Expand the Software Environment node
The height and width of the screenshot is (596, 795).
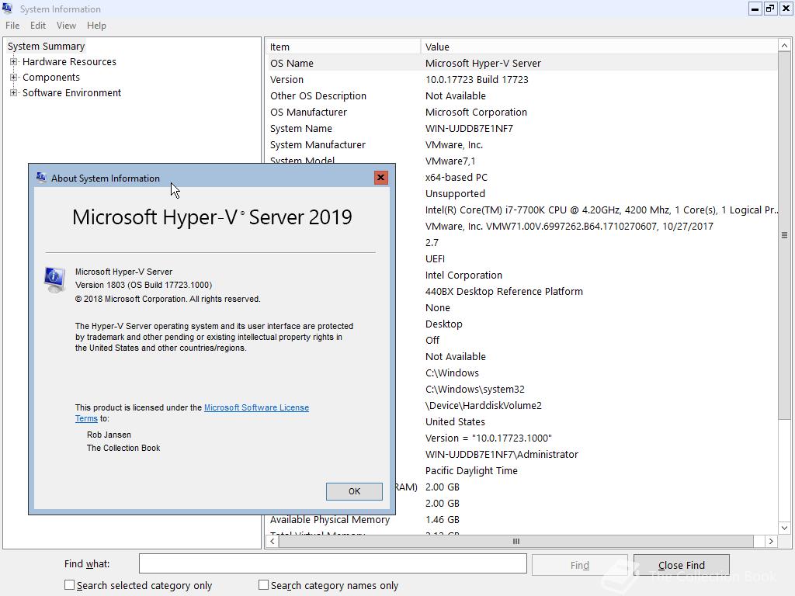14,93
